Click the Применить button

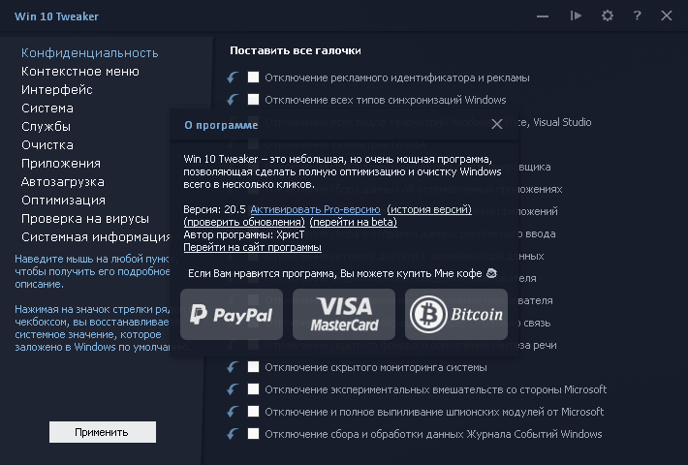[x=103, y=432]
